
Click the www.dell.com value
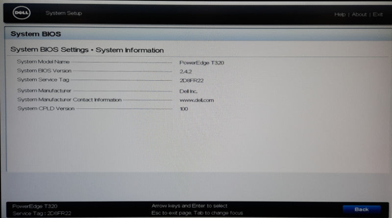[196, 100]
